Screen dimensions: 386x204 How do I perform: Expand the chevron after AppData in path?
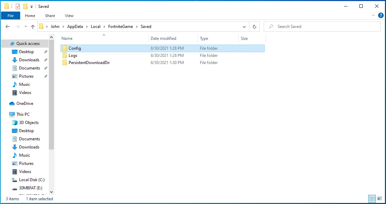[87, 27]
